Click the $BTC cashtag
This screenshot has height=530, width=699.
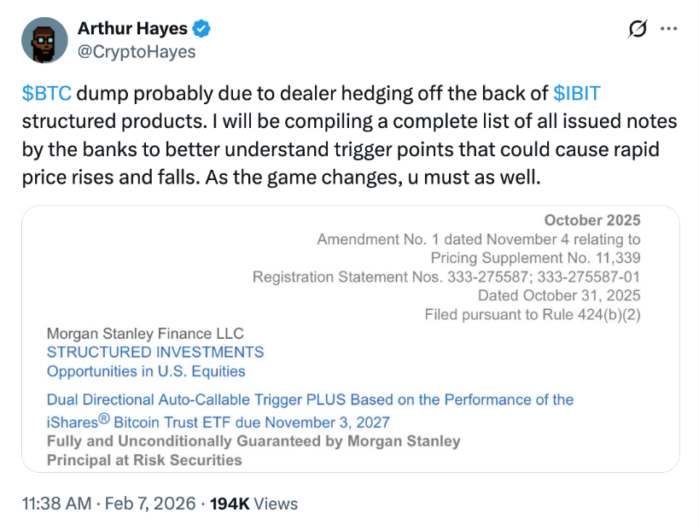click(x=46, y=94)
